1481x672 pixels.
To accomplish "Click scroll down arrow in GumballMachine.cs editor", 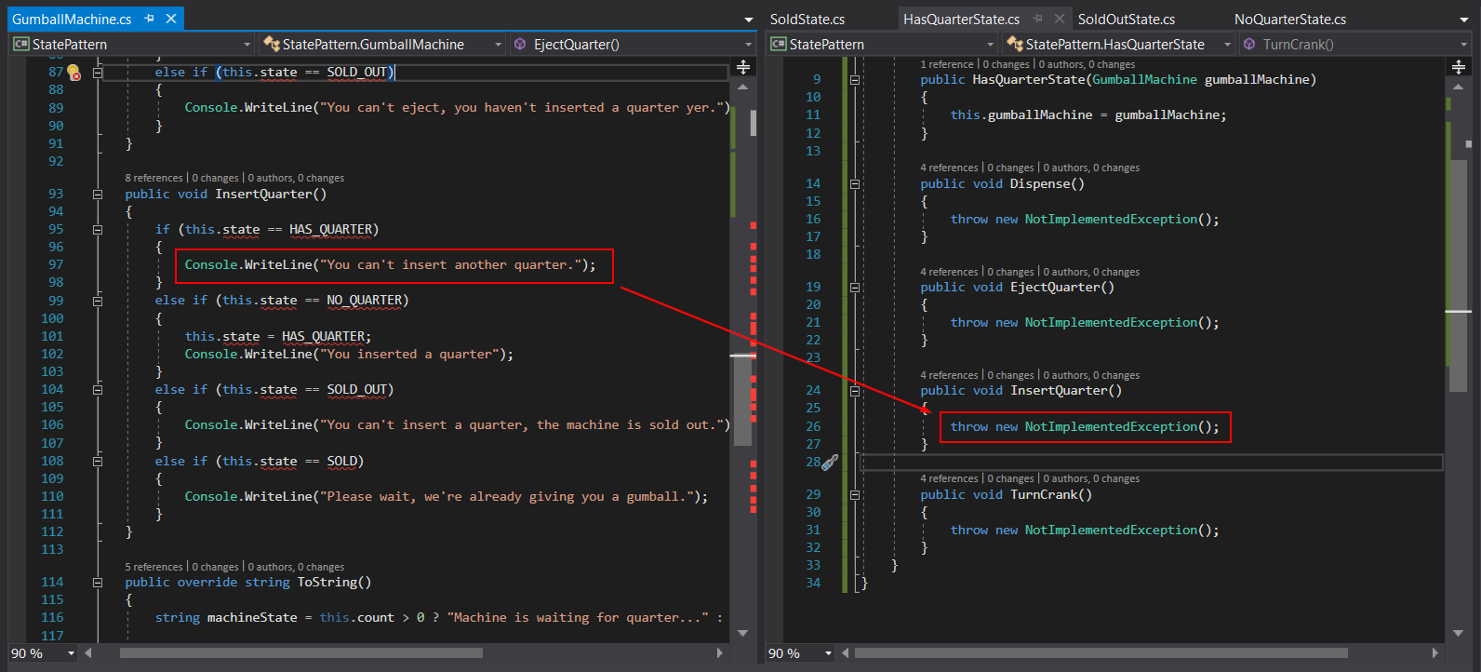I will click(742, 633).
